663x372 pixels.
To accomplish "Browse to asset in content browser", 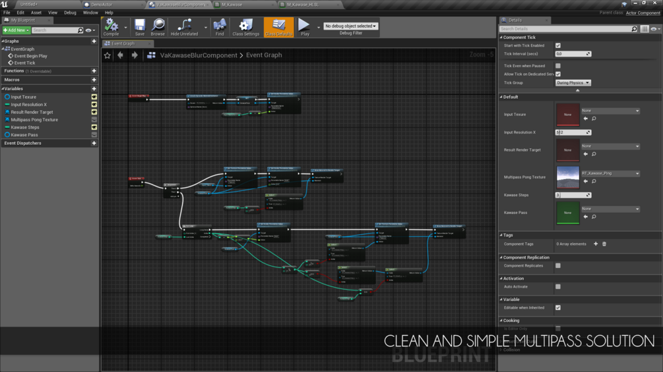I will pos(158,27).
